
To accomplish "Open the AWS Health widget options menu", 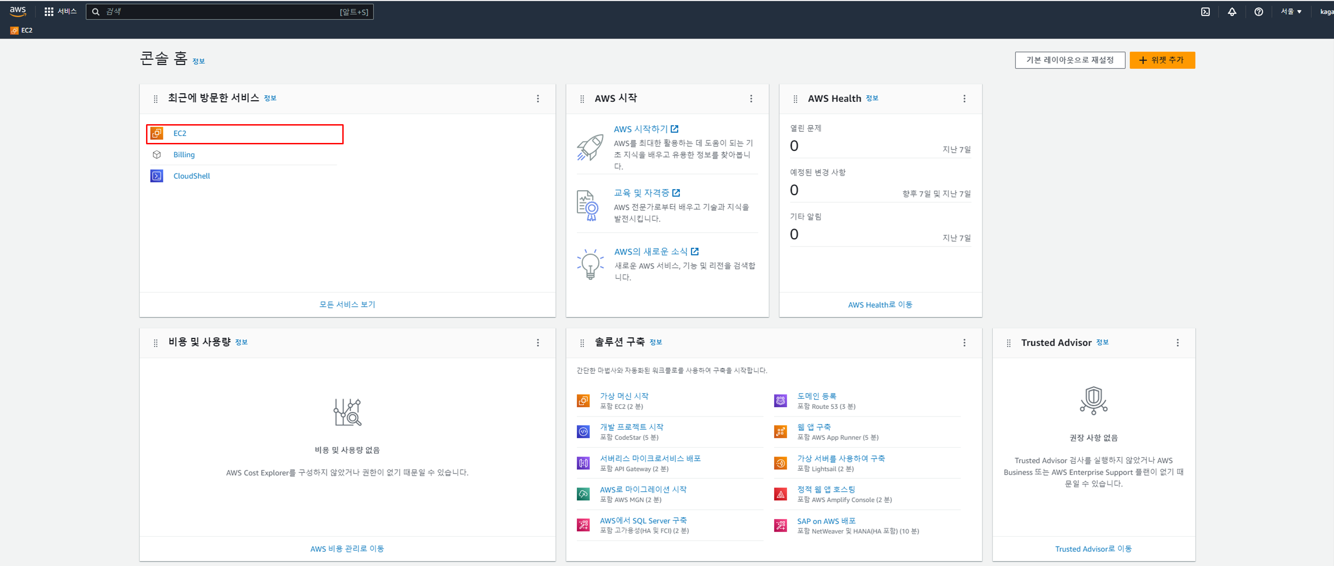I will 964,98.
